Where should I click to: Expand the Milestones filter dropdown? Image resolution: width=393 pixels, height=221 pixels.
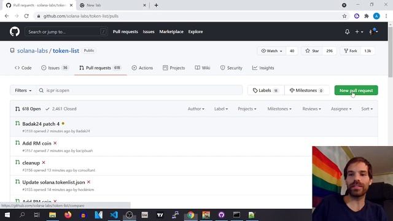(x=279, y=109)
